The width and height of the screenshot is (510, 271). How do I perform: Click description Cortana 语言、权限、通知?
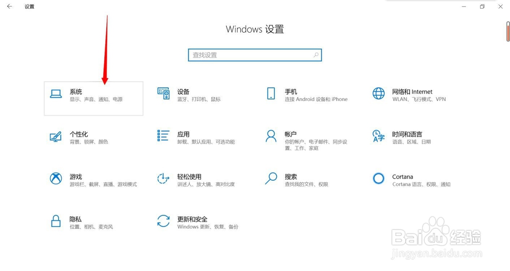click(x=421, y=184)
